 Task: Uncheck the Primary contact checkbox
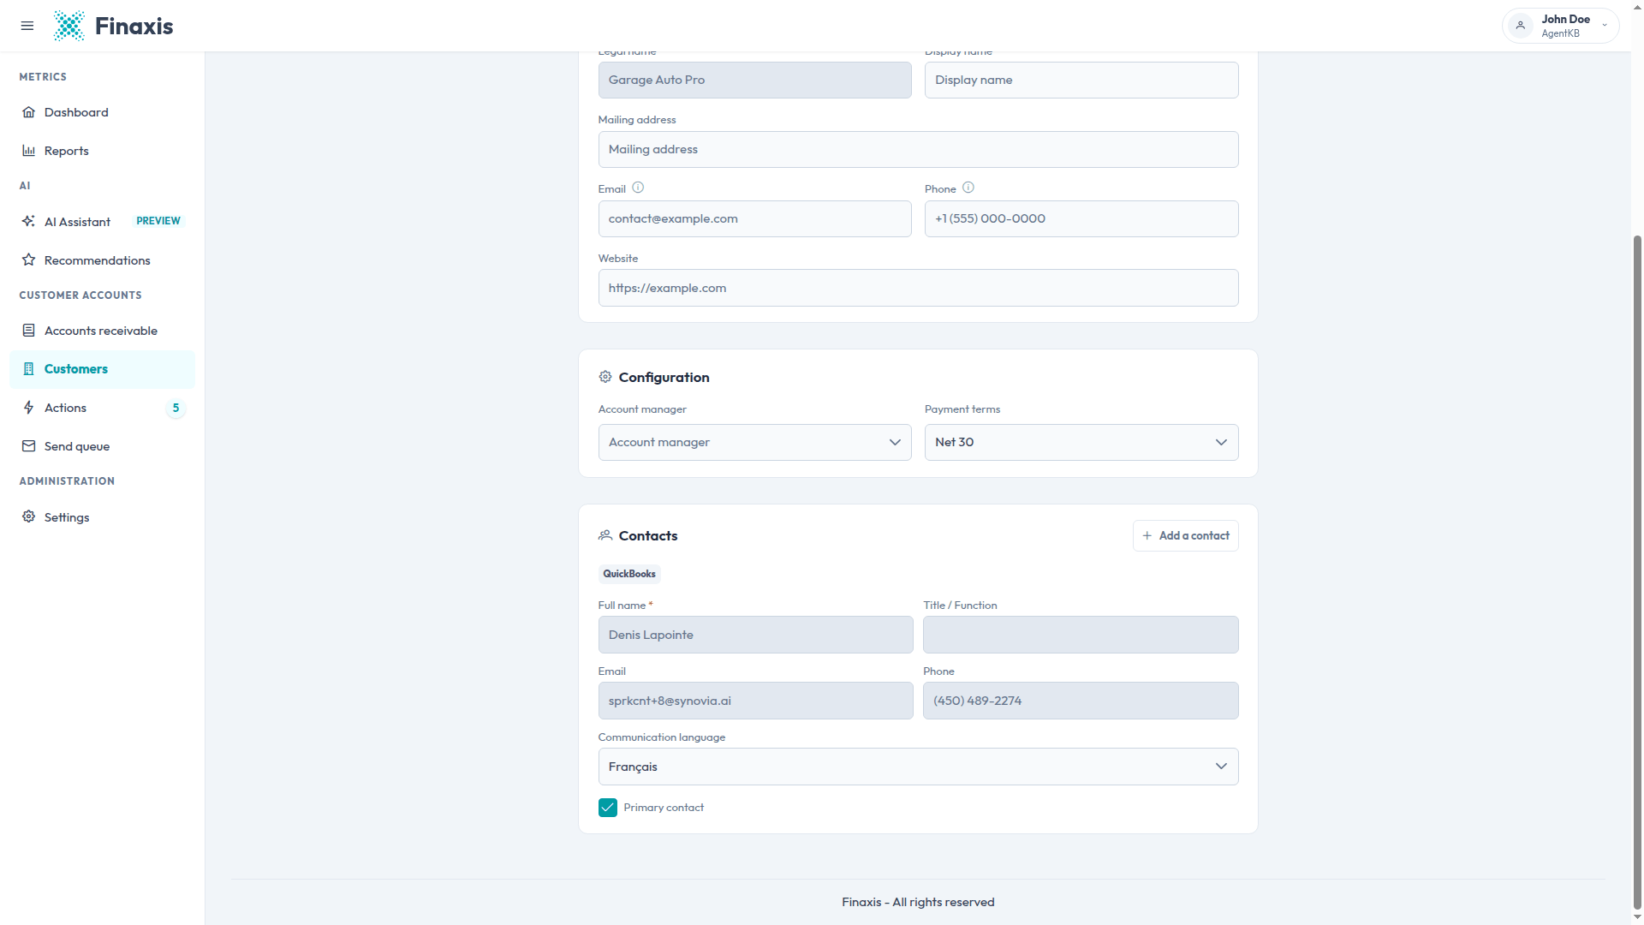(608, 808)
